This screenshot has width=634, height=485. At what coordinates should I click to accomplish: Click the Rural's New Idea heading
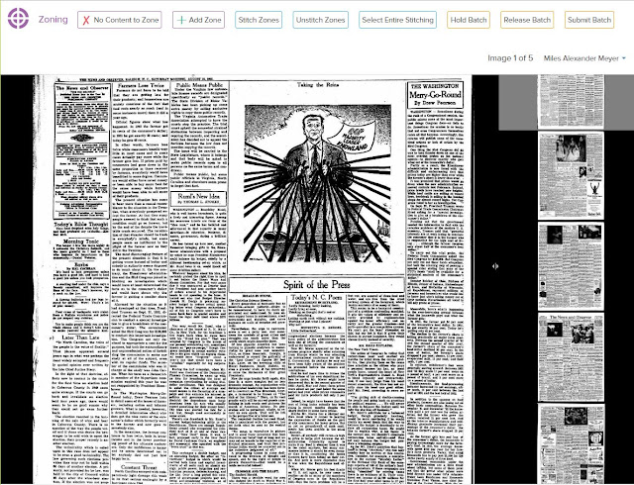[x=198, y=198]
